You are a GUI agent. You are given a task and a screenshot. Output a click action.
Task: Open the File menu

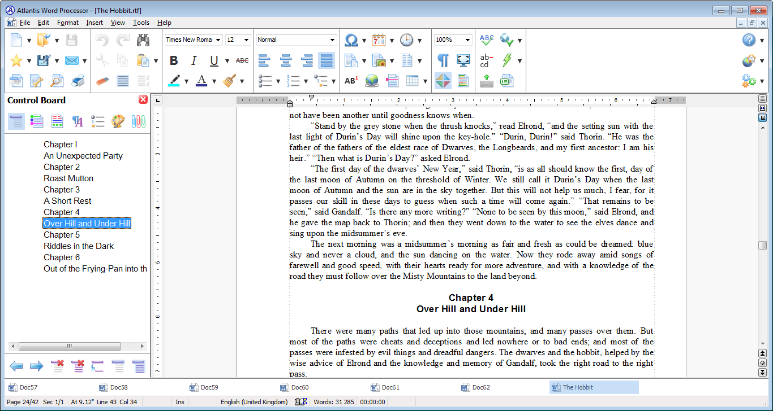[25, 23]
